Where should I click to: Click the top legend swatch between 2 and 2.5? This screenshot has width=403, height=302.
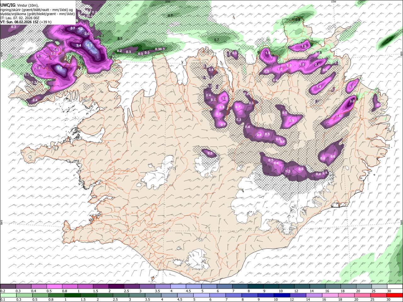point(116,287)
